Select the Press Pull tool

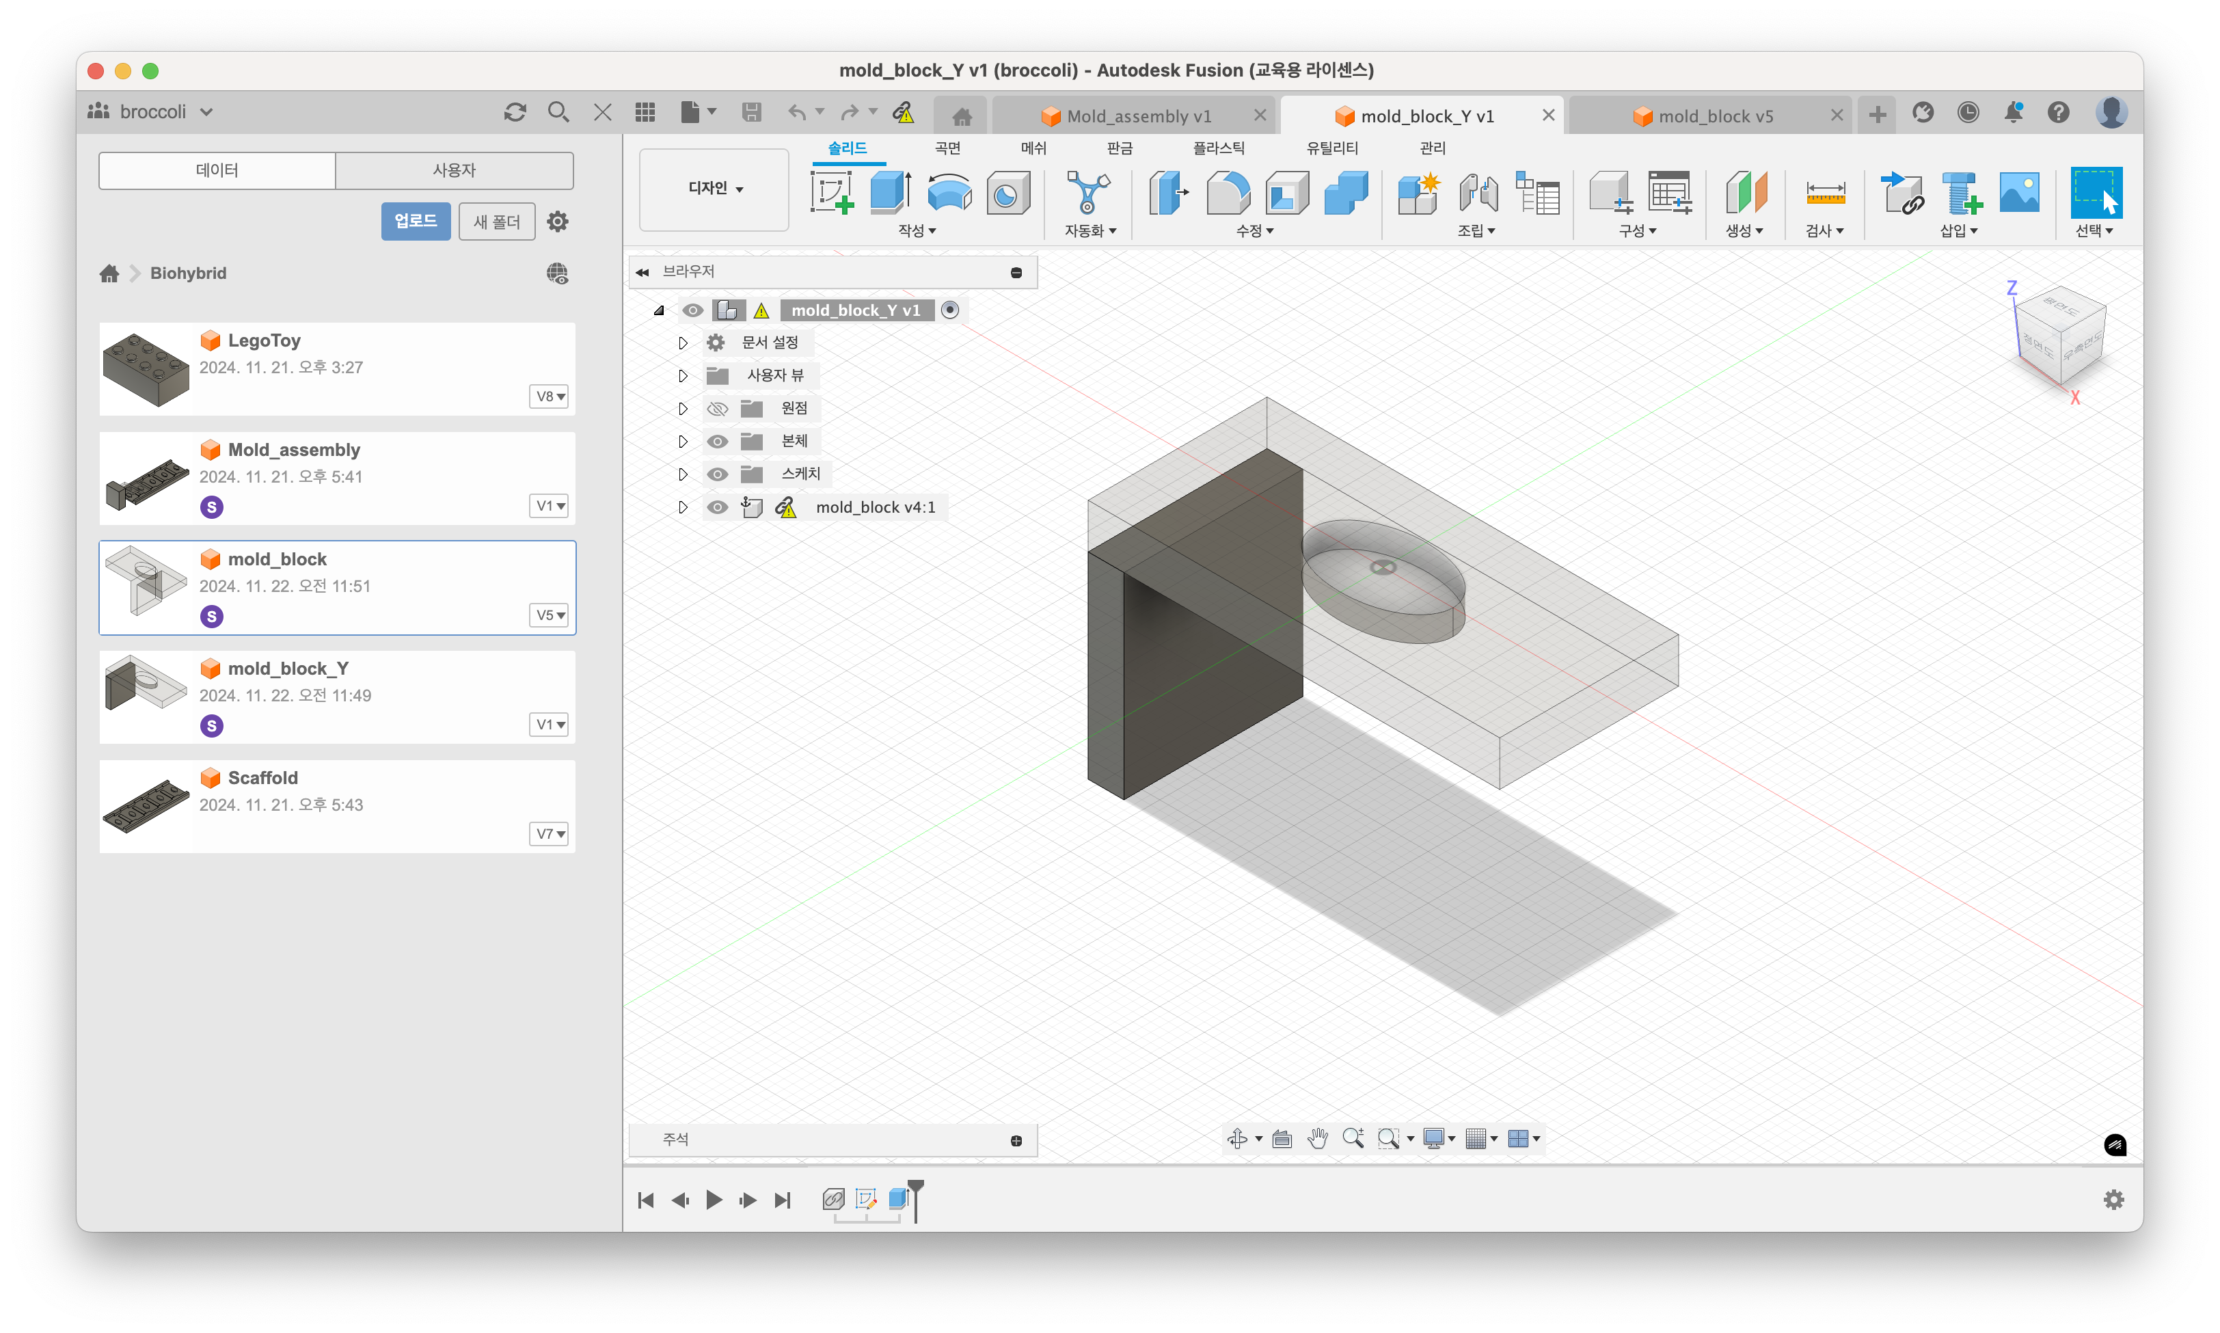pyautogui.click(x=1169, y=192)
